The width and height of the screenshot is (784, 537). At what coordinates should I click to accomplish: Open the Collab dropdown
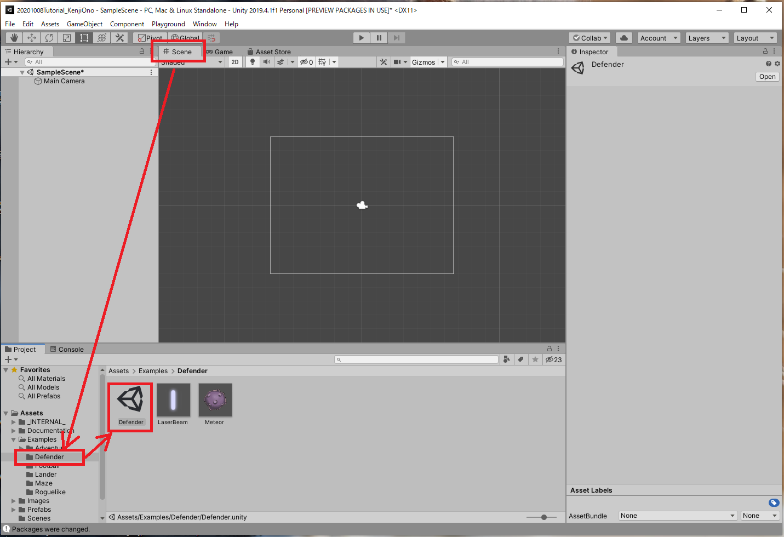pos(590,38)
